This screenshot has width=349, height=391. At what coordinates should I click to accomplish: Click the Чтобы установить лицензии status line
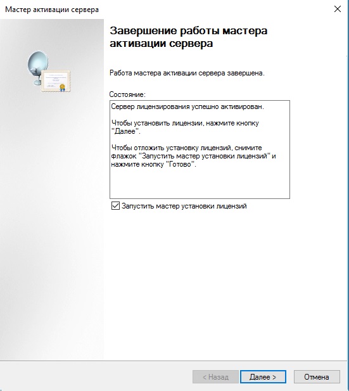tap(185, 127)
